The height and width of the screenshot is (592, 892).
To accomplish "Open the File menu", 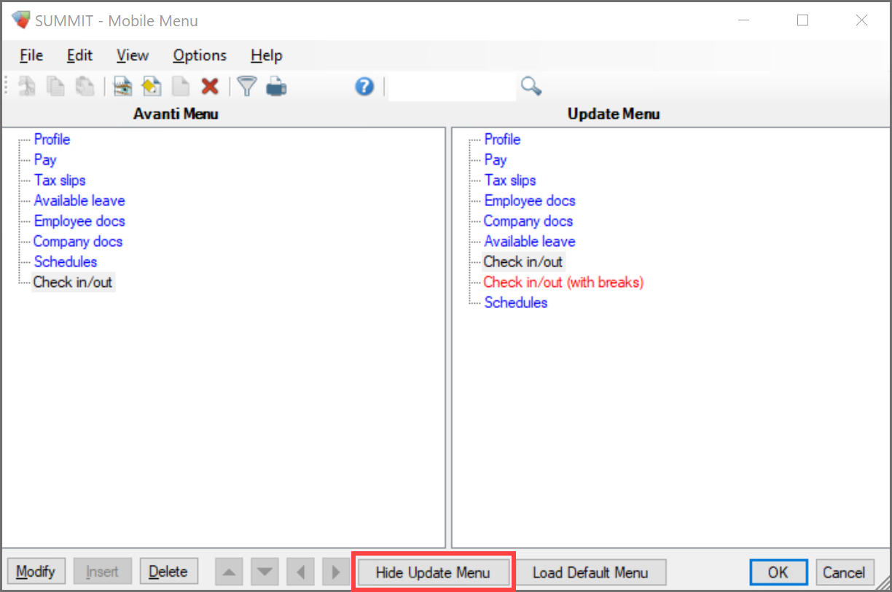I will pos(31,55).
